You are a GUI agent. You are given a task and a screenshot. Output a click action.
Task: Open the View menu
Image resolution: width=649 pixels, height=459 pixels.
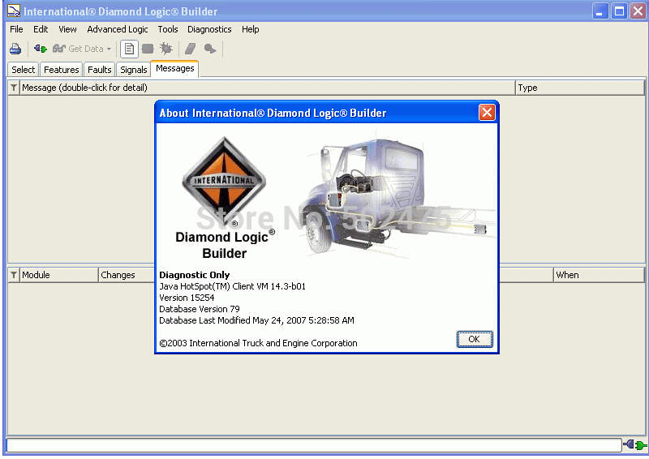point(67,29)
